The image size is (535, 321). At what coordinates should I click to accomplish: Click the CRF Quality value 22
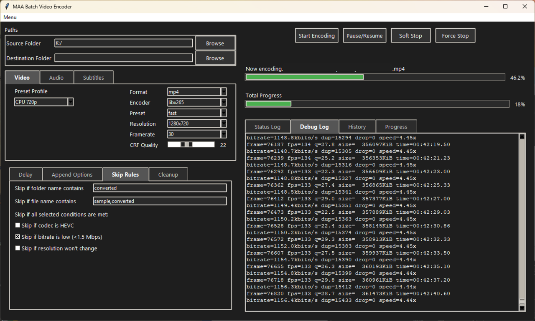223,145
